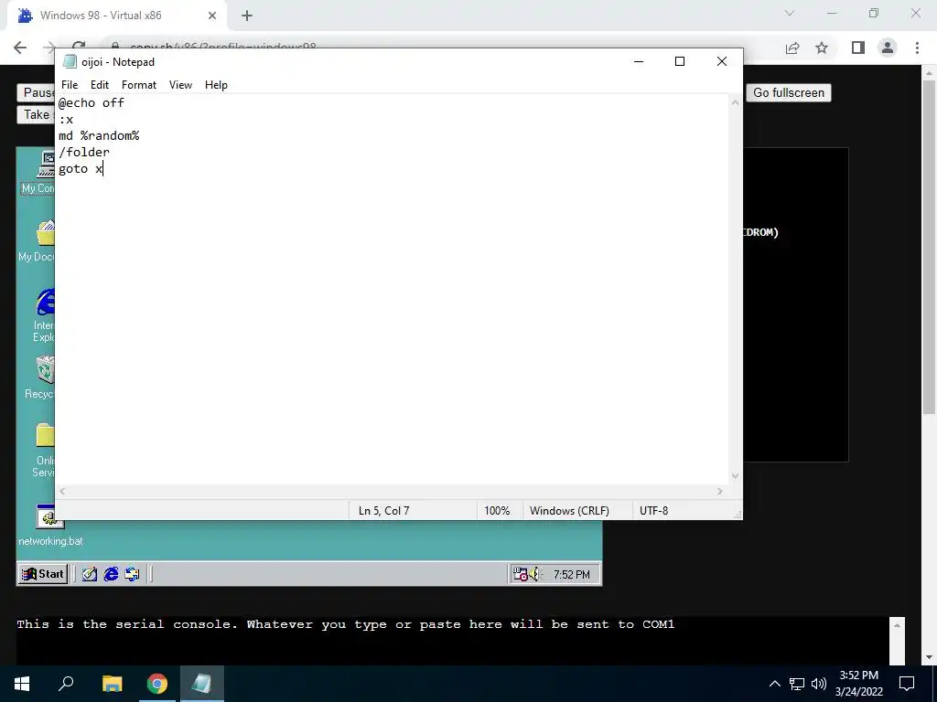Click the '/folder' line in Notepad

coord(83,153)
